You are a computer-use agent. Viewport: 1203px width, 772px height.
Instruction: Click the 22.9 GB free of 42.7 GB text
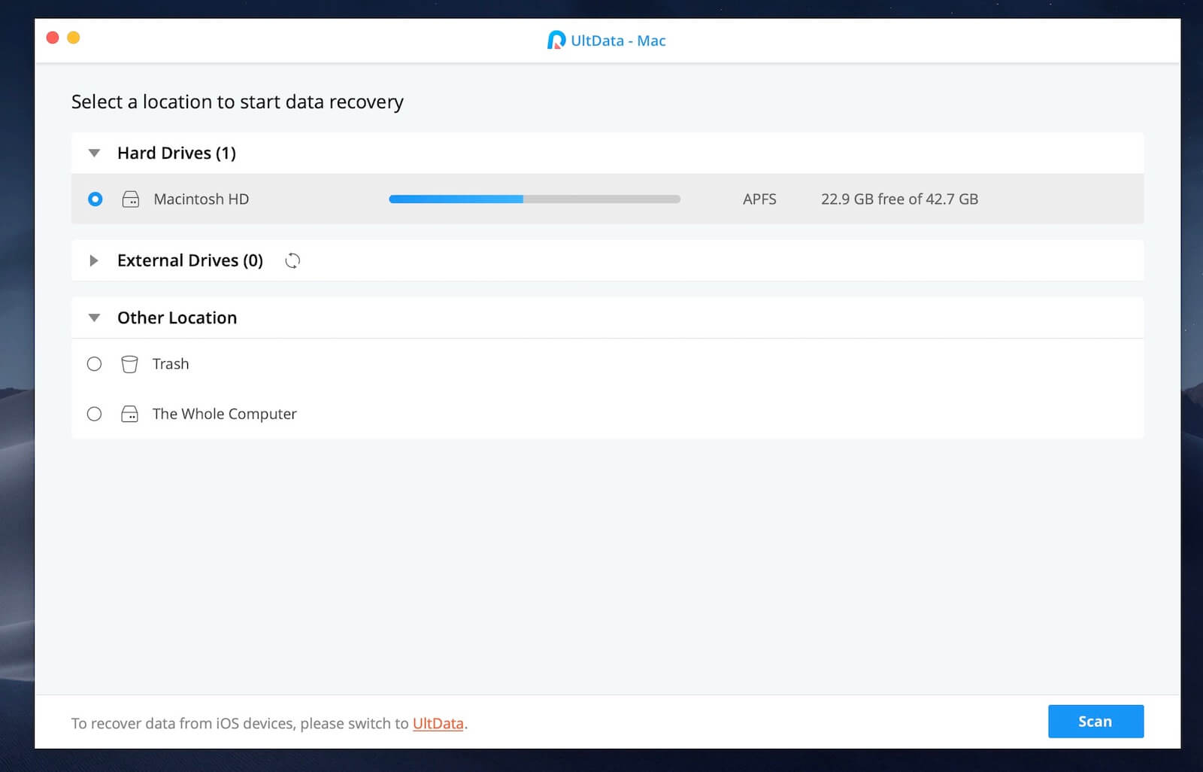point(899,199)
